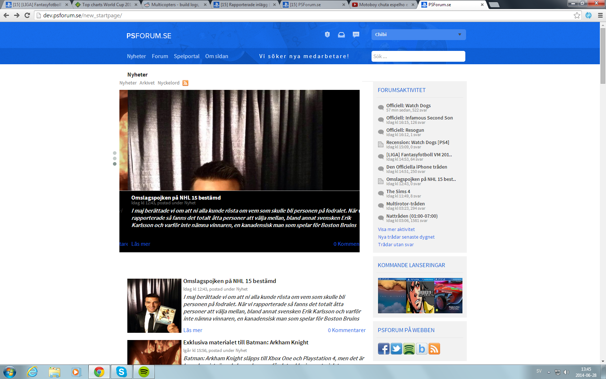
Task: Click the blue extension icon beside the star
Action: (589, 15)
